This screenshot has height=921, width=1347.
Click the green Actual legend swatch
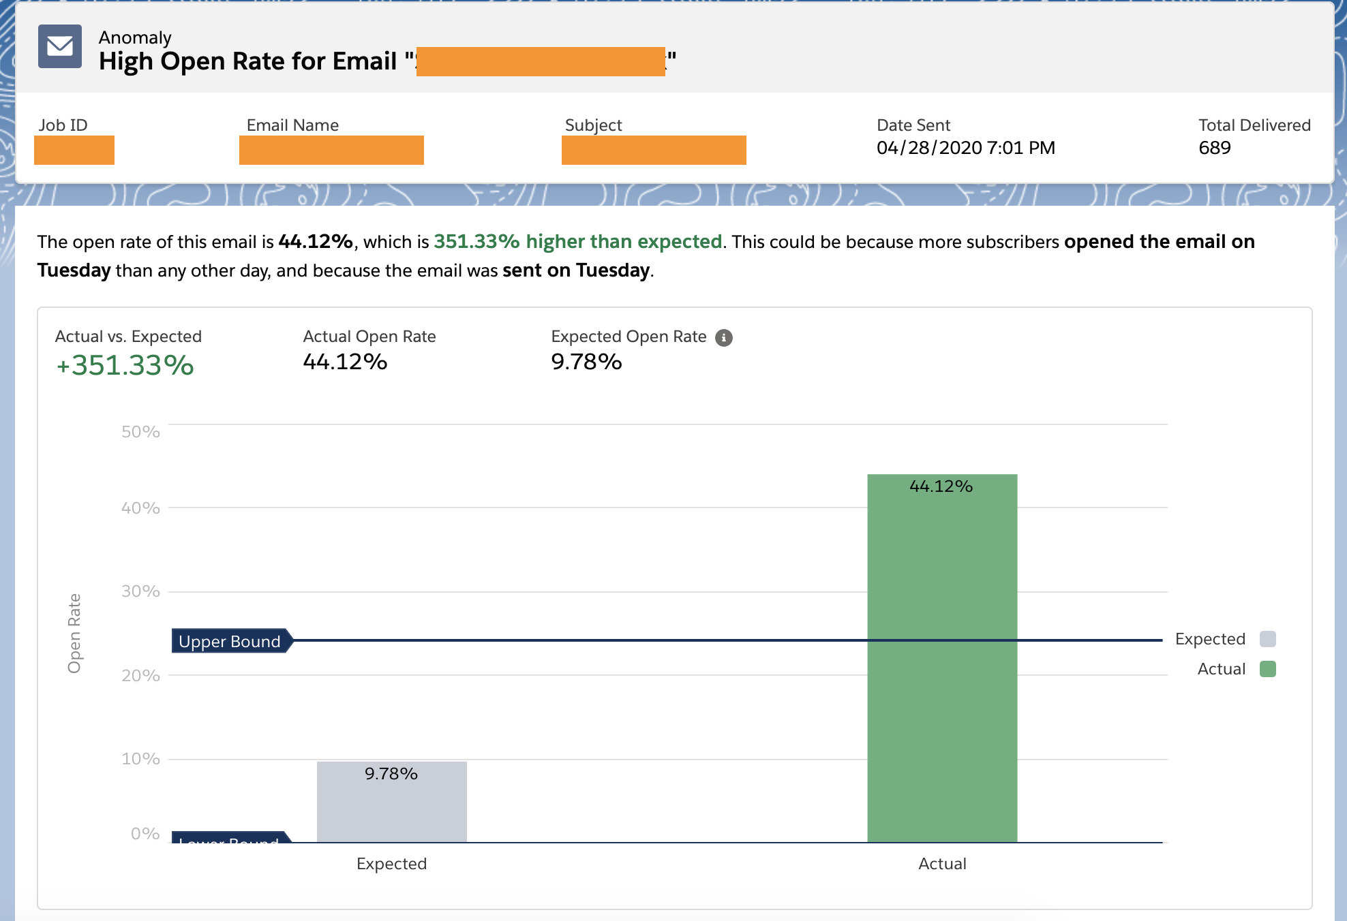coord(1267,669)
